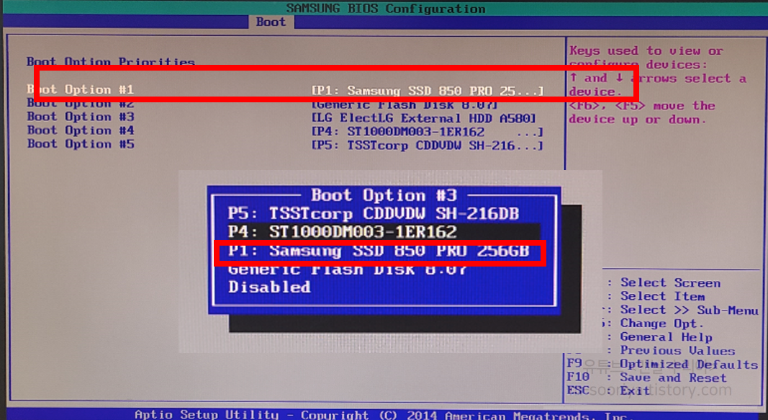768x420 pixels.
Task: Click the ESC Exit entry
Action: (x=608, y=391)
